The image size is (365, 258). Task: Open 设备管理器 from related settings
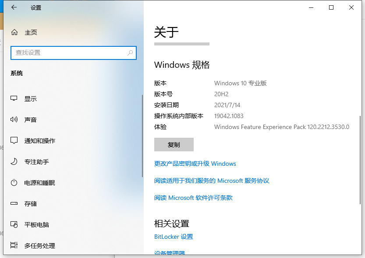[170, 254]
